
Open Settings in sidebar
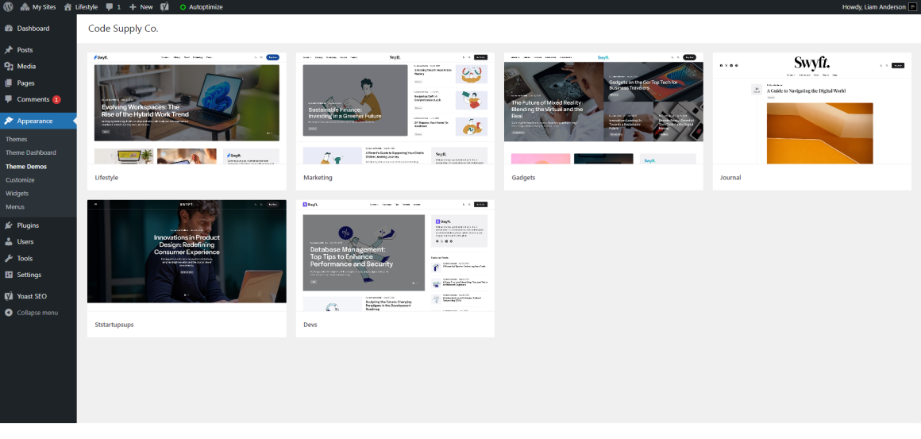[38, 275]
